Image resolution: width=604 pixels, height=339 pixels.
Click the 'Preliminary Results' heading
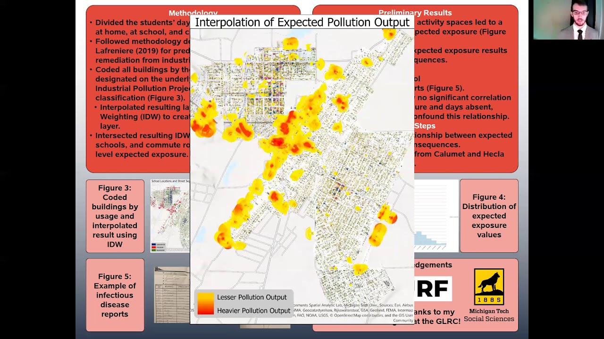point(415,13)
